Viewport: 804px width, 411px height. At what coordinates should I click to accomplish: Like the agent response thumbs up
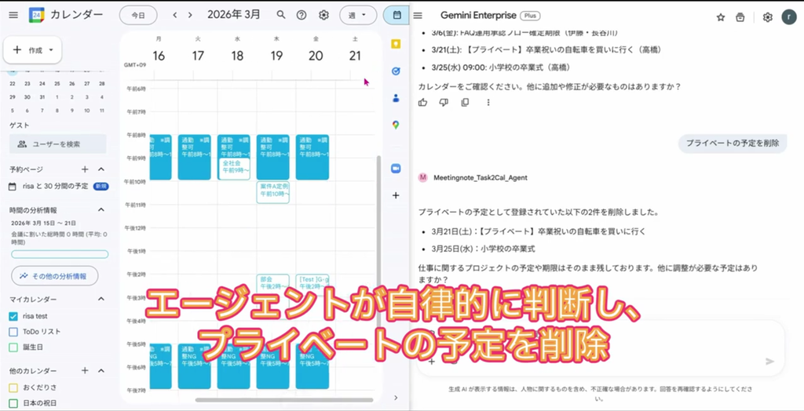coord(423,103)
